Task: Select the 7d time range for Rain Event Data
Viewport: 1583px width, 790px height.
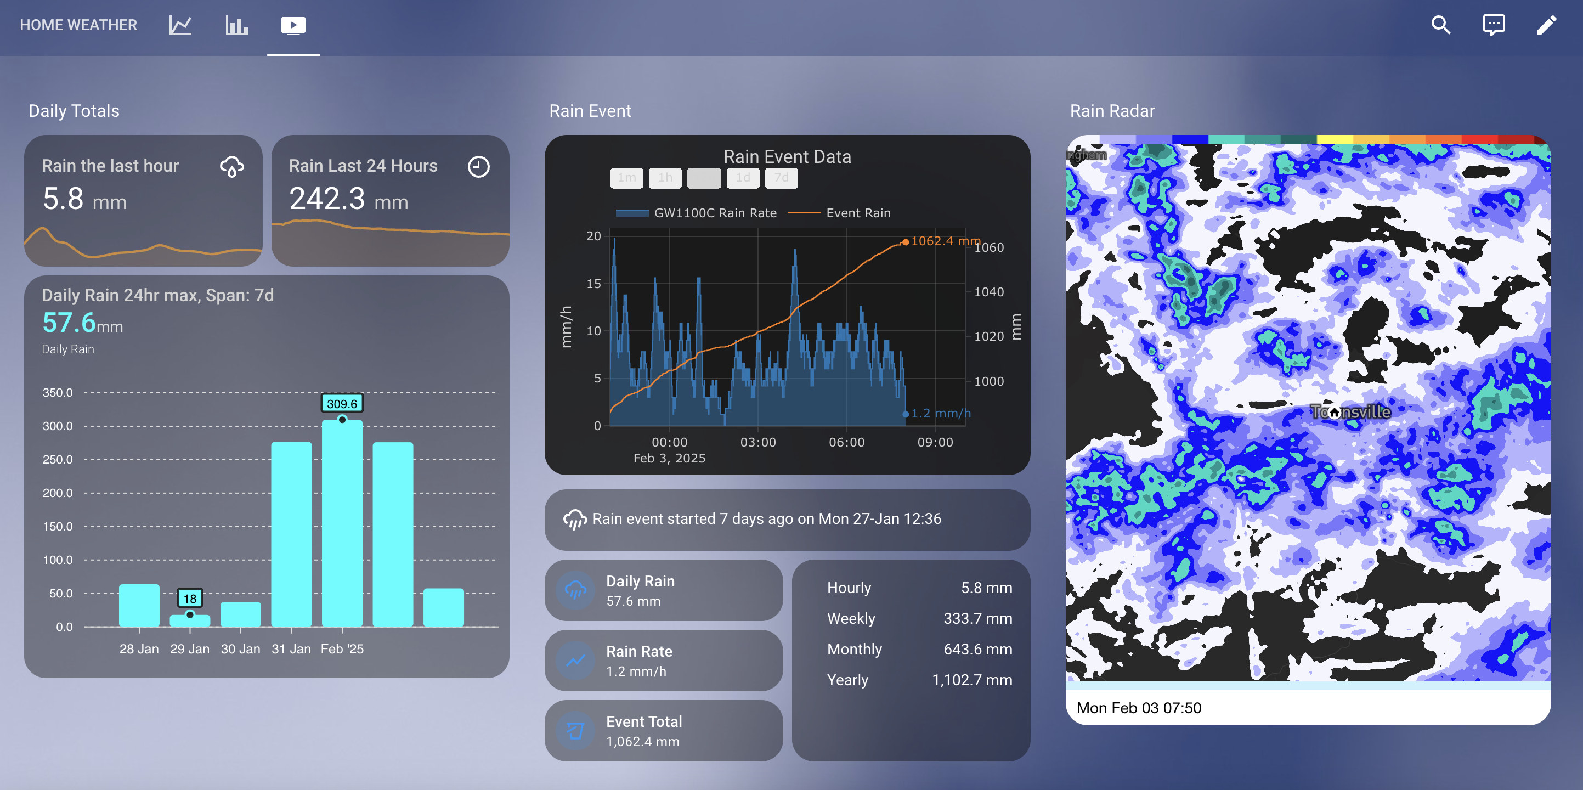Action: coord(781,178)
